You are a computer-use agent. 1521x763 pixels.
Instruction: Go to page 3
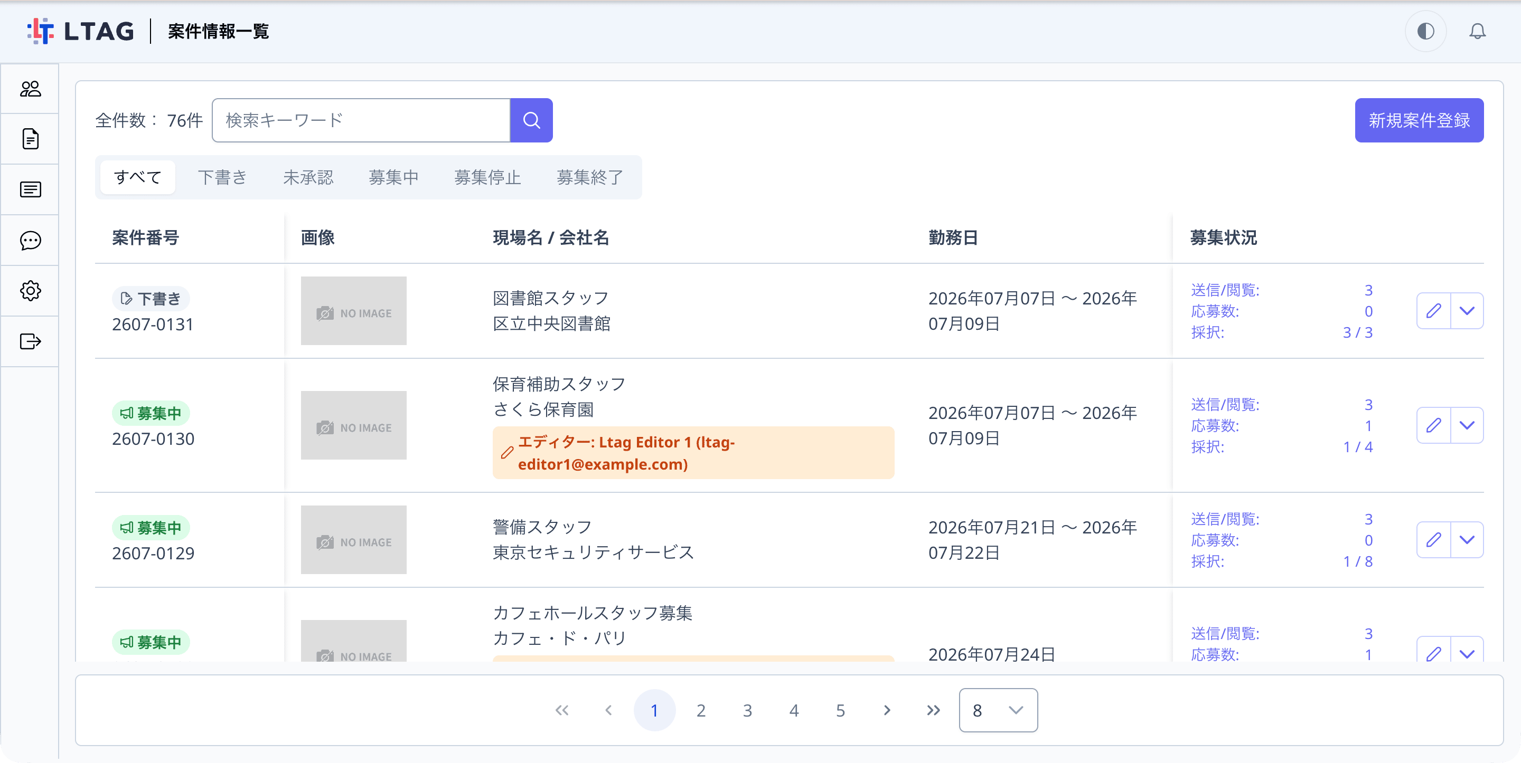pos(747,710)
